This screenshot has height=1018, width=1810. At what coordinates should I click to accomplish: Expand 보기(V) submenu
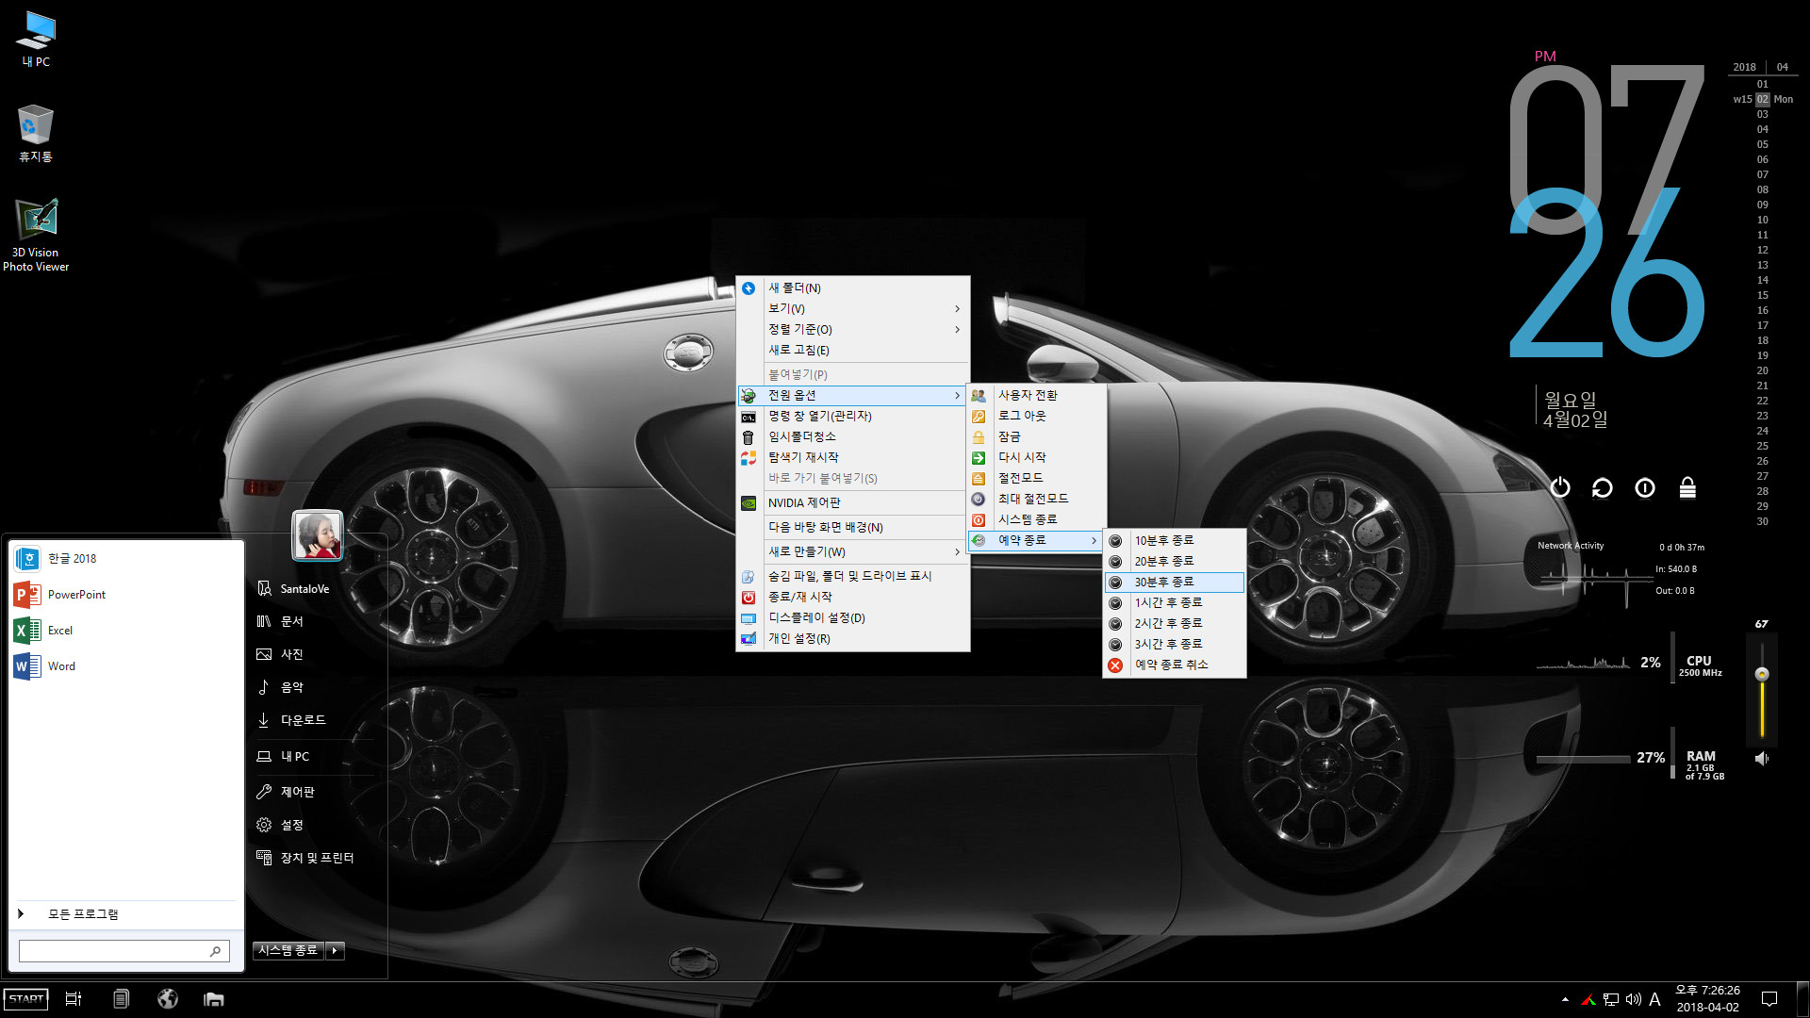(853, 309)
